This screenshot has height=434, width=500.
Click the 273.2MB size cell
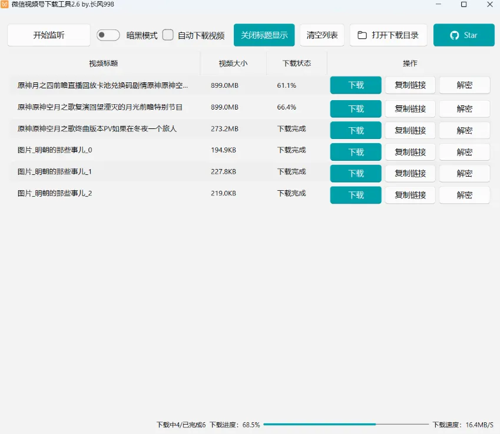point(224,129)
